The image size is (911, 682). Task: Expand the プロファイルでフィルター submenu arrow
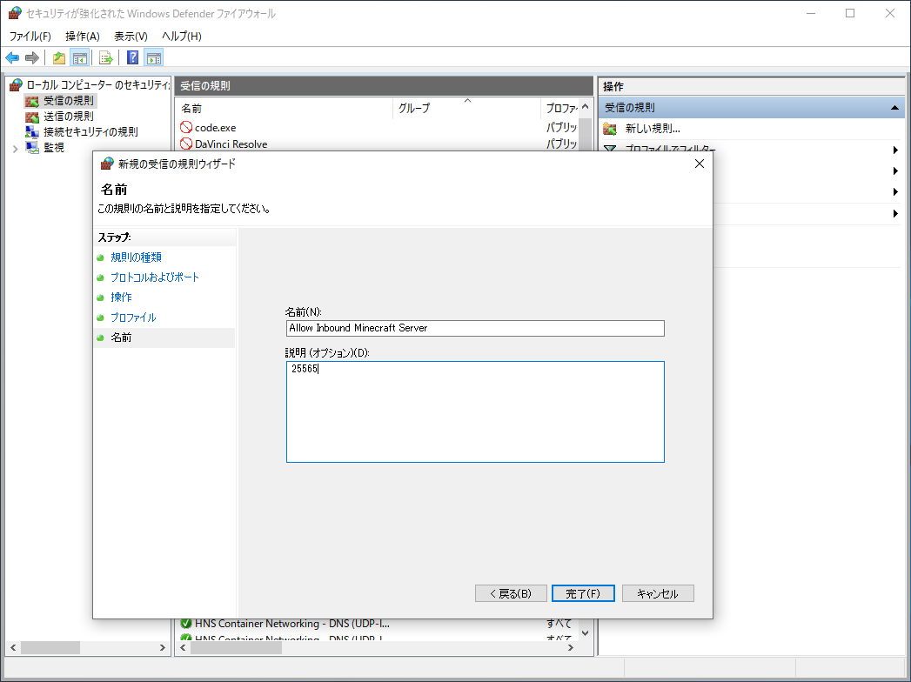895,150
